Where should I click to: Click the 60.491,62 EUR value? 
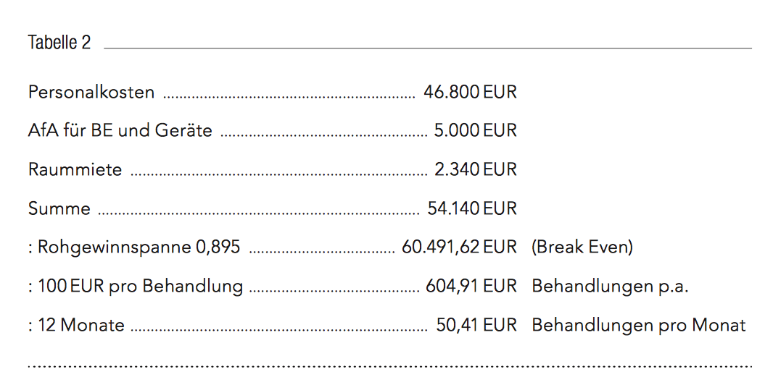pos(459,247)
